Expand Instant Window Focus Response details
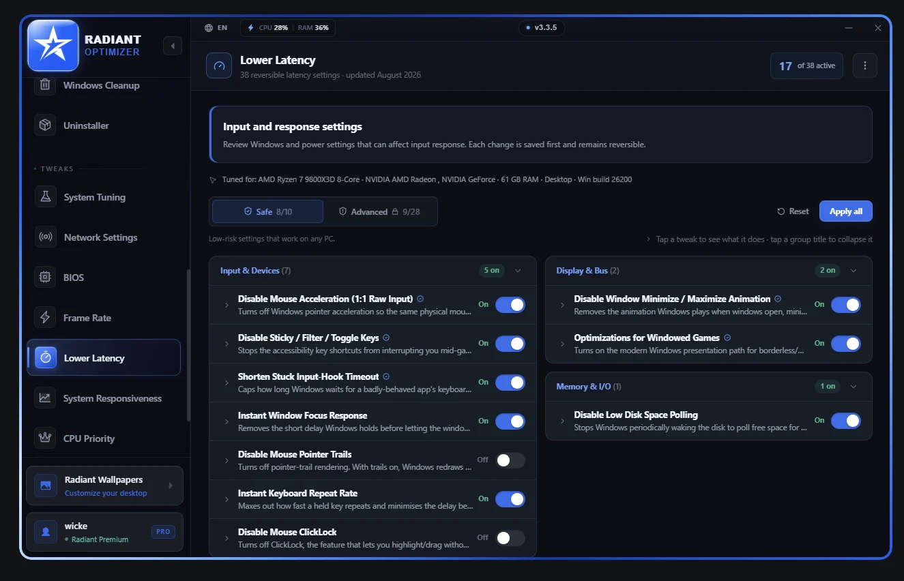Screen dimensions: 904x581 [227, 421]
